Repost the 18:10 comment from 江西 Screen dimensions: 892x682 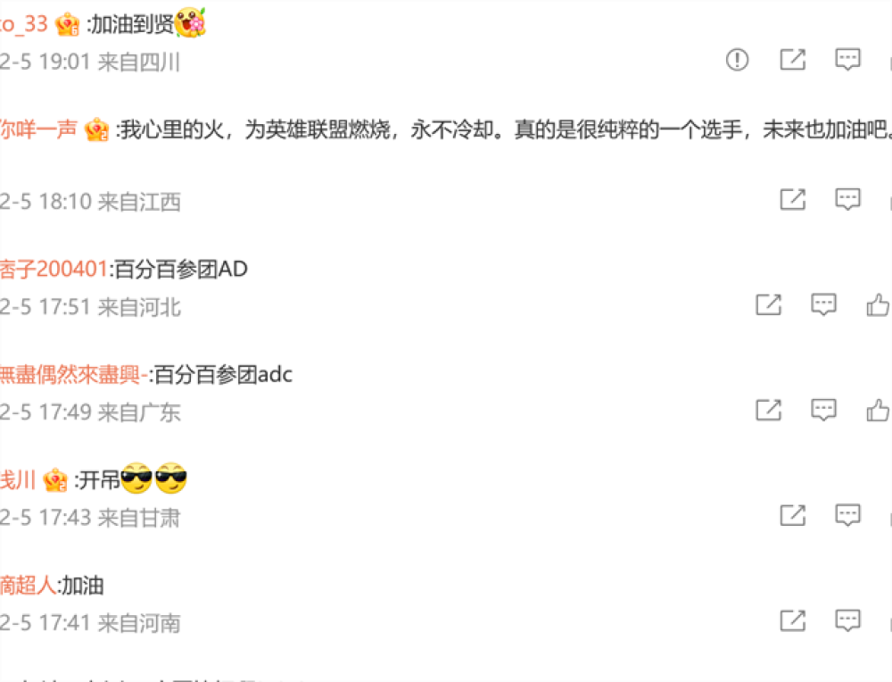pos(792,199)
